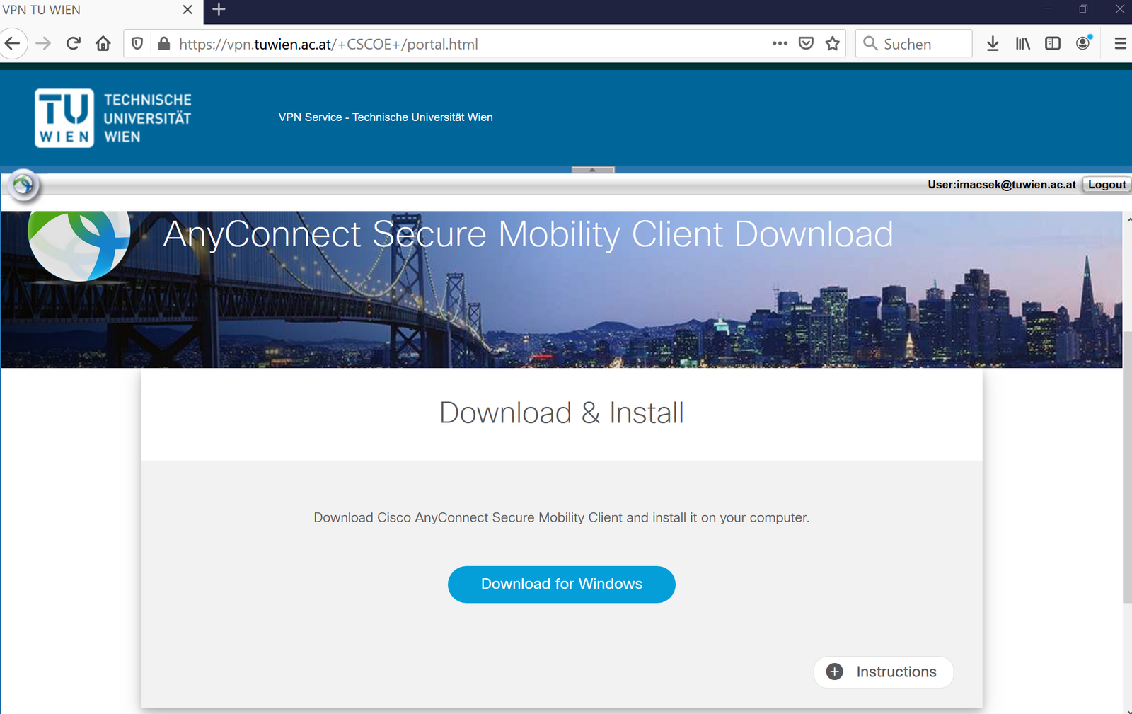Open the library bookmarks icon
Image resolution: width=1132 pixels, height=714 pixels.
pos(1023,44)
